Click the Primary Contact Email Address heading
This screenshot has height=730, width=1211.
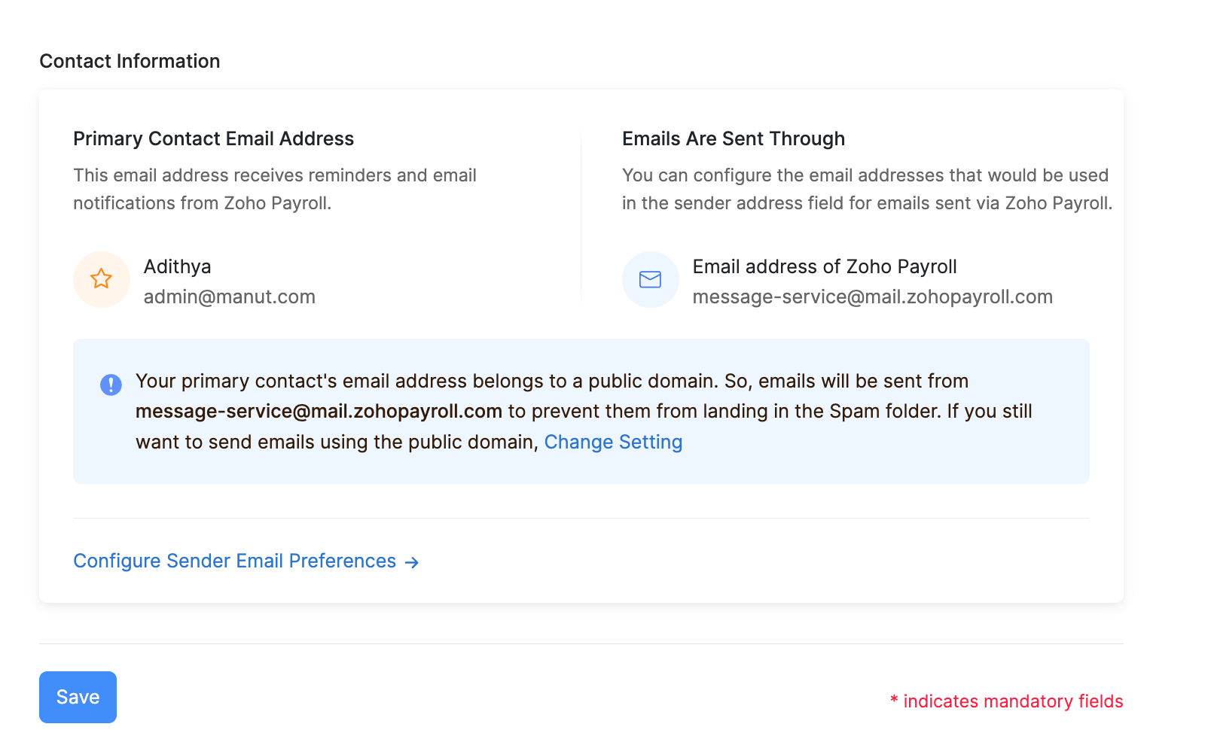(213, 138)
